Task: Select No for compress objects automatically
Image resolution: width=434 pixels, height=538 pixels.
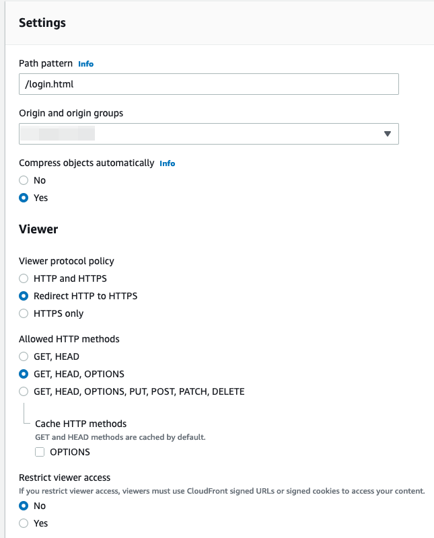Action: 24,180
